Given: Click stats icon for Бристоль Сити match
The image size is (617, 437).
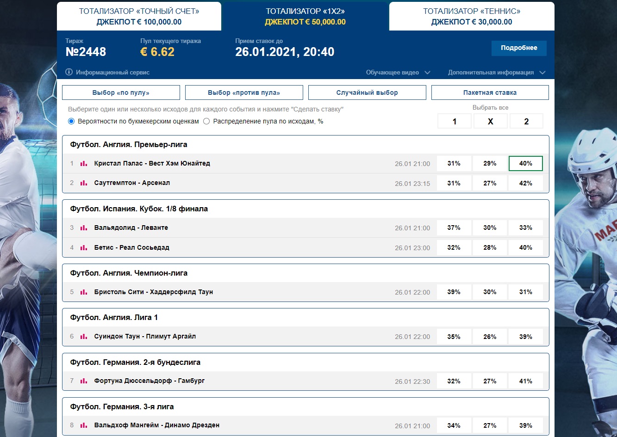Looking at the screenshot, I should [84, 292].
